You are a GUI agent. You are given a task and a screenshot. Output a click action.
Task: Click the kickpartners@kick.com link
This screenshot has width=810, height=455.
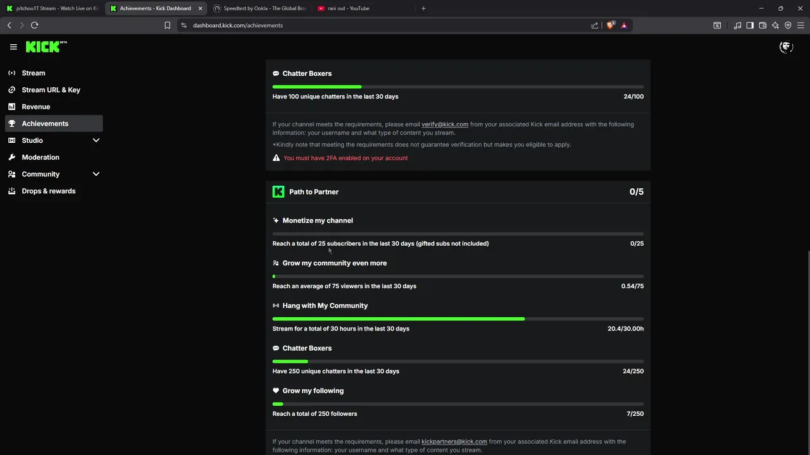[454, 442]
